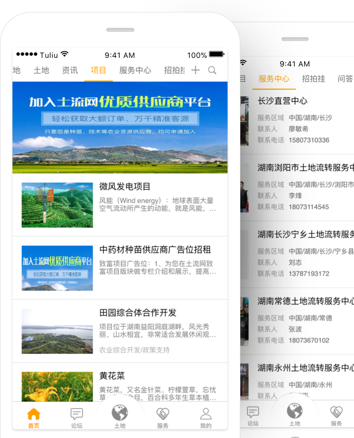Tap 服务 handshake icon on right phone

point(336,412)
